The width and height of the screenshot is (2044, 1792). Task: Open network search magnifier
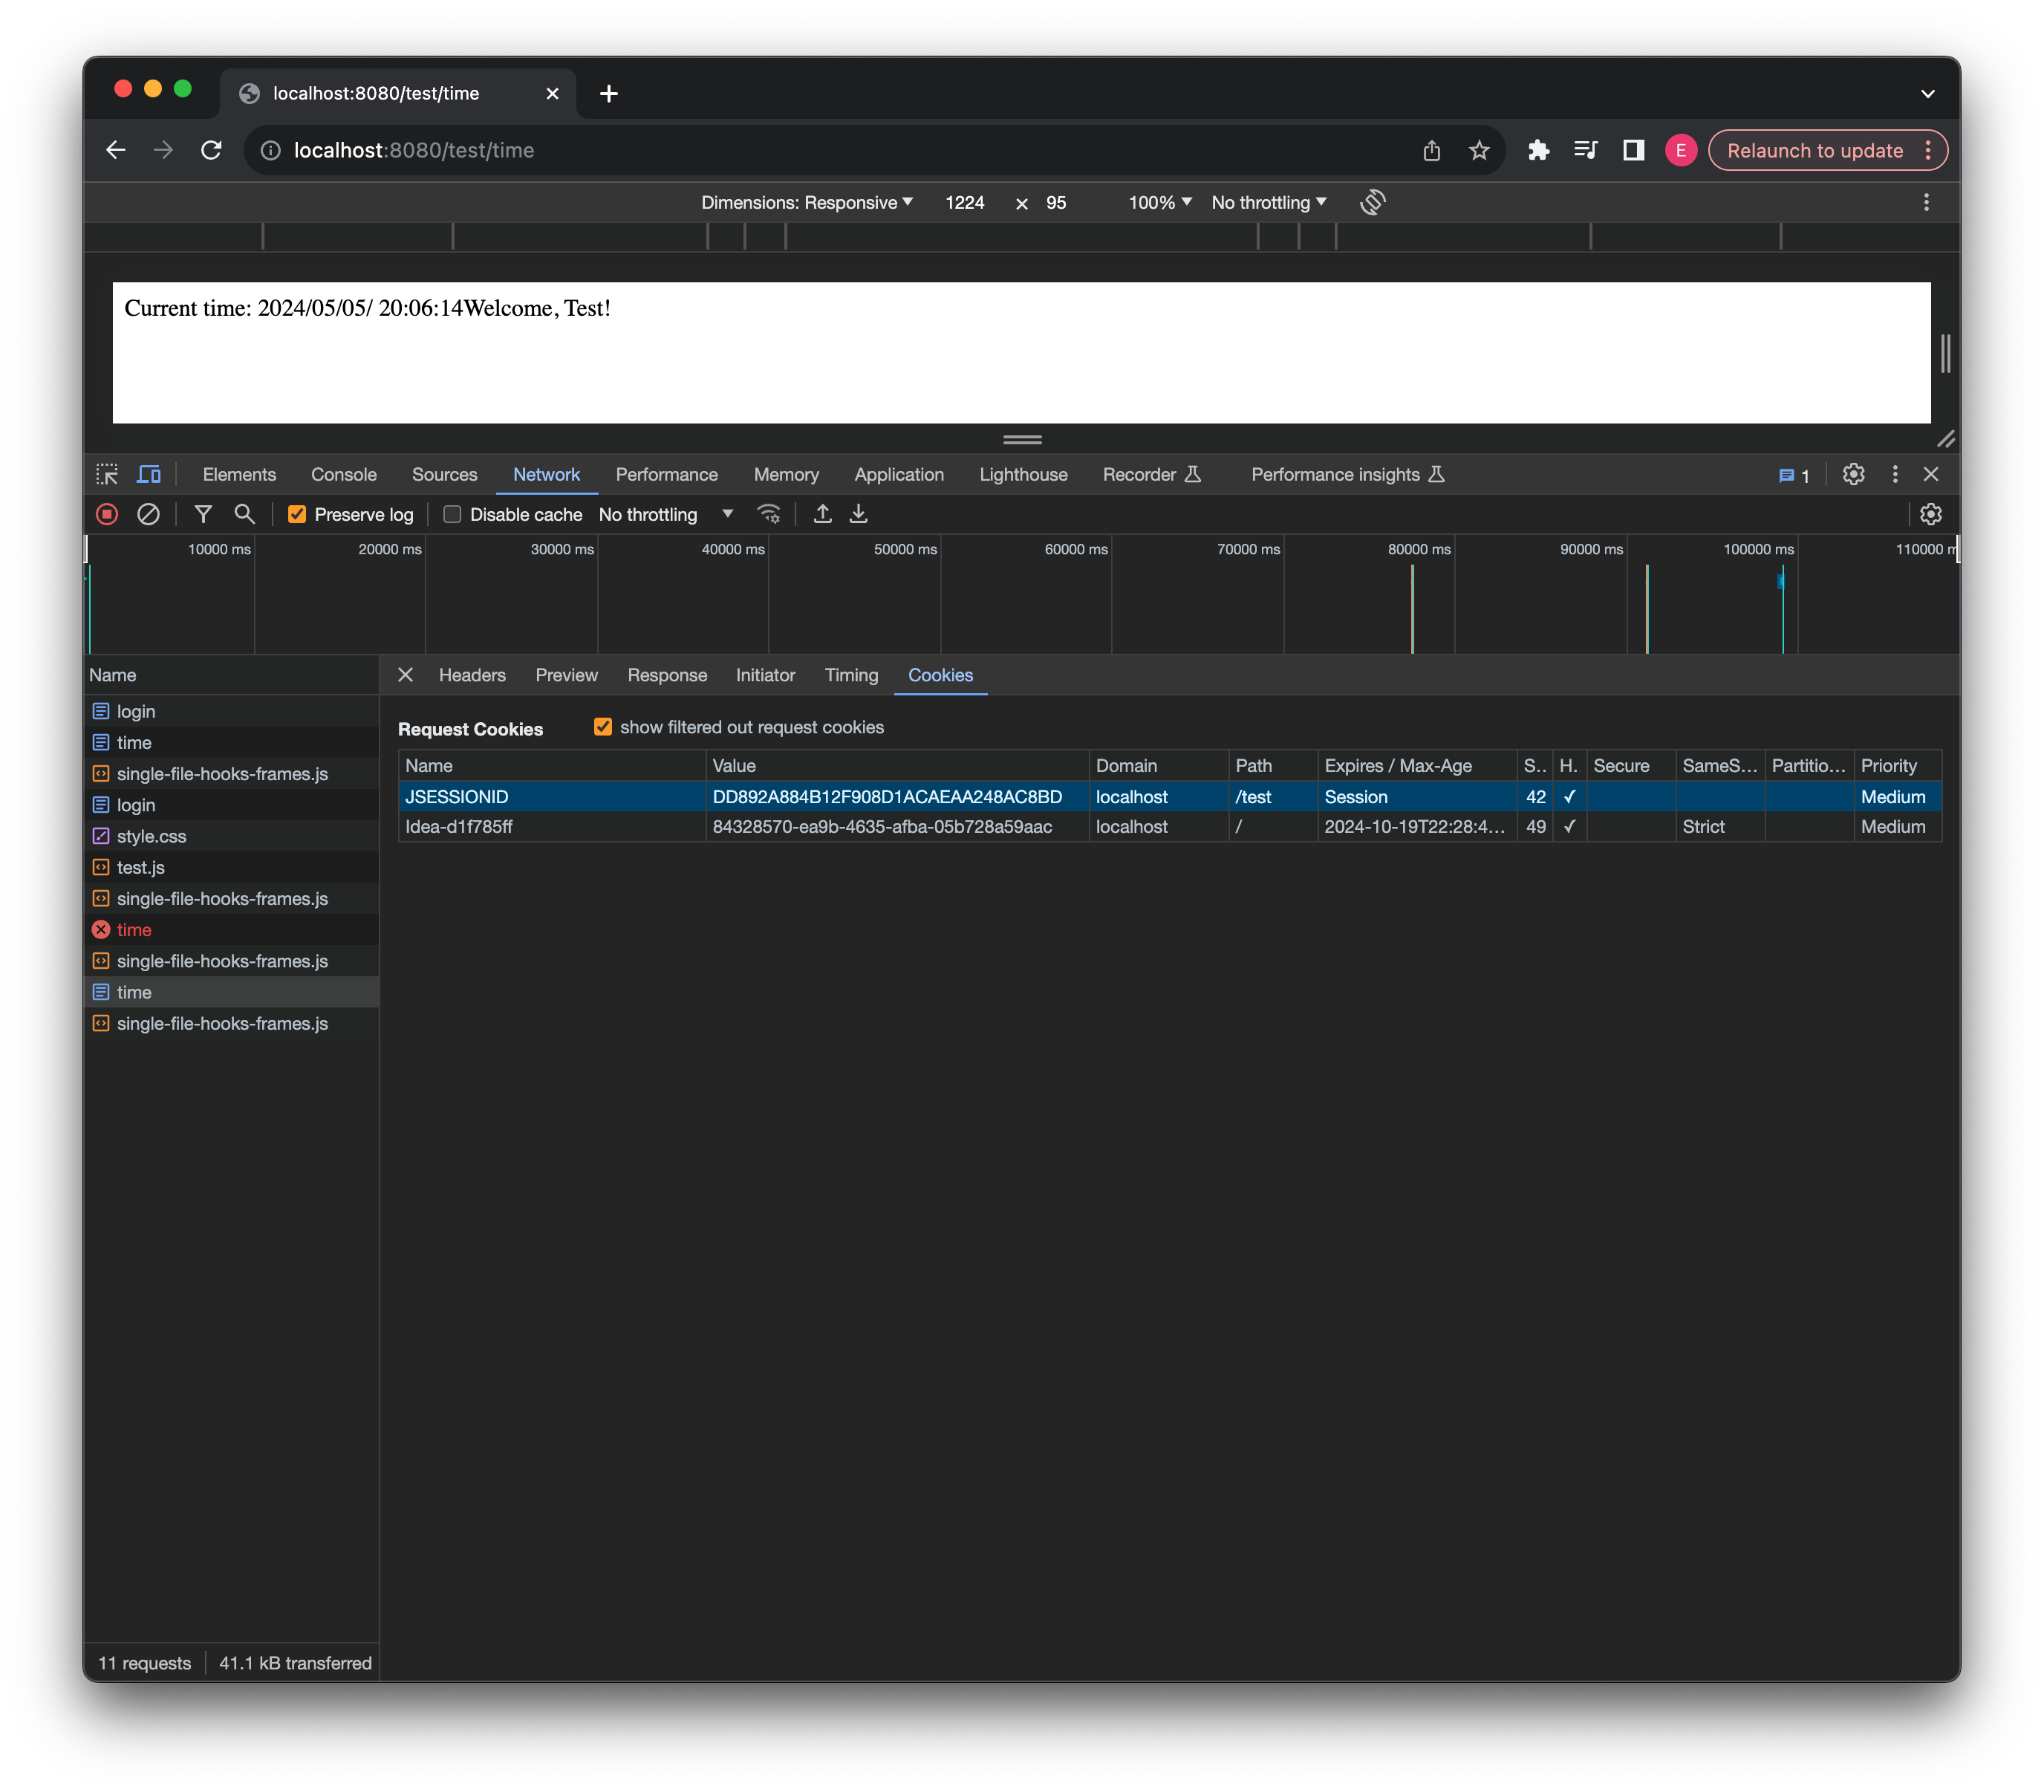[x=244, y=514]
